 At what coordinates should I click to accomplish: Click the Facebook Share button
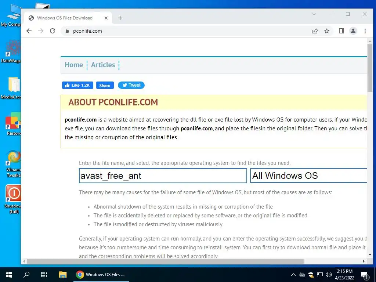105,85
